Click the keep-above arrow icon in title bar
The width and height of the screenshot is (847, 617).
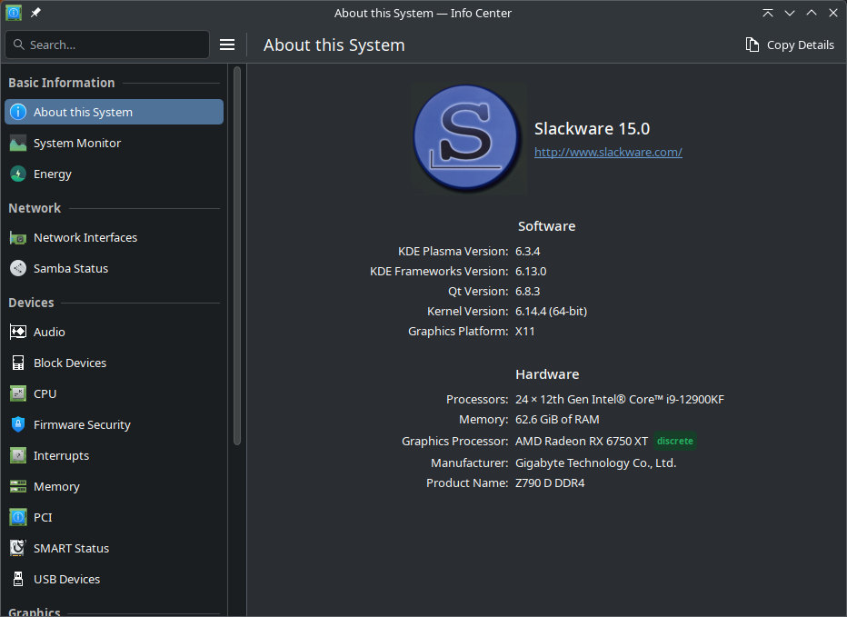point(768,13)
